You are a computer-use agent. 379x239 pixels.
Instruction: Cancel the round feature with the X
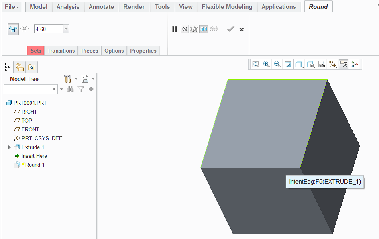pyautogui.click(x=241, y=29)
